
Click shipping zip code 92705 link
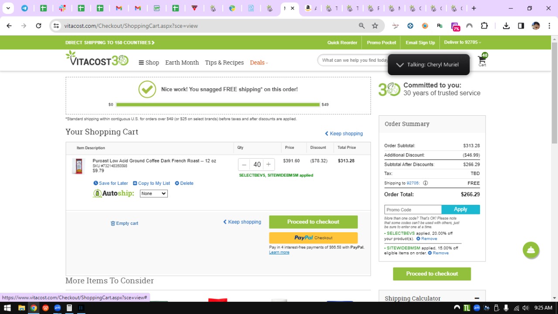click(412, 183)
